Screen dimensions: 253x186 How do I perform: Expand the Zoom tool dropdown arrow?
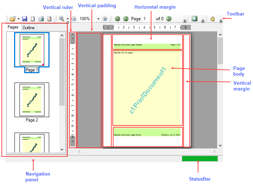pos(68,19)
